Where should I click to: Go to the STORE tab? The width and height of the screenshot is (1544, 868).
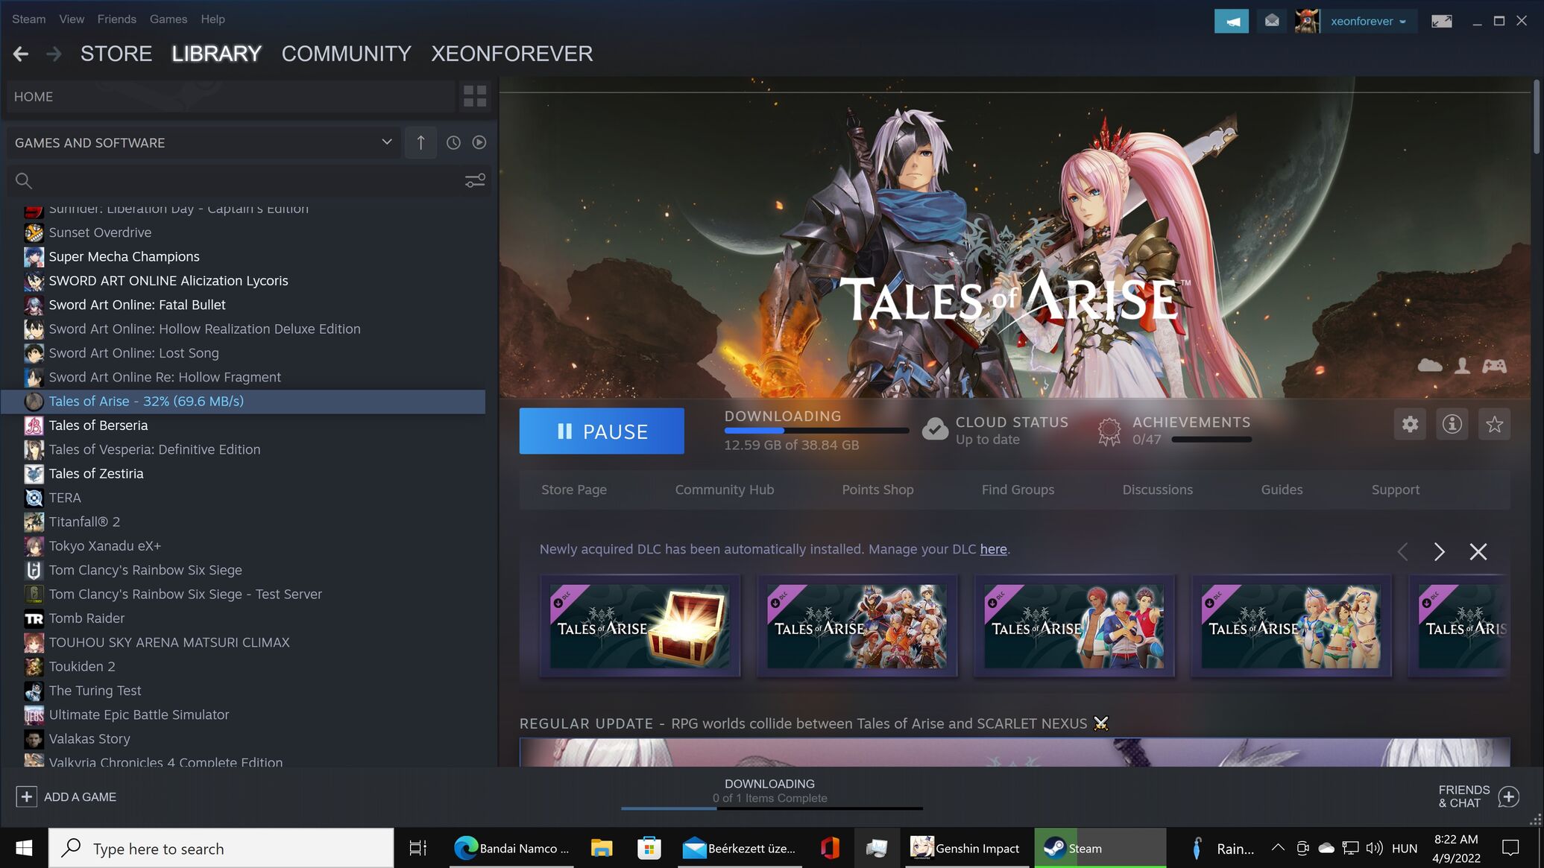116,54
